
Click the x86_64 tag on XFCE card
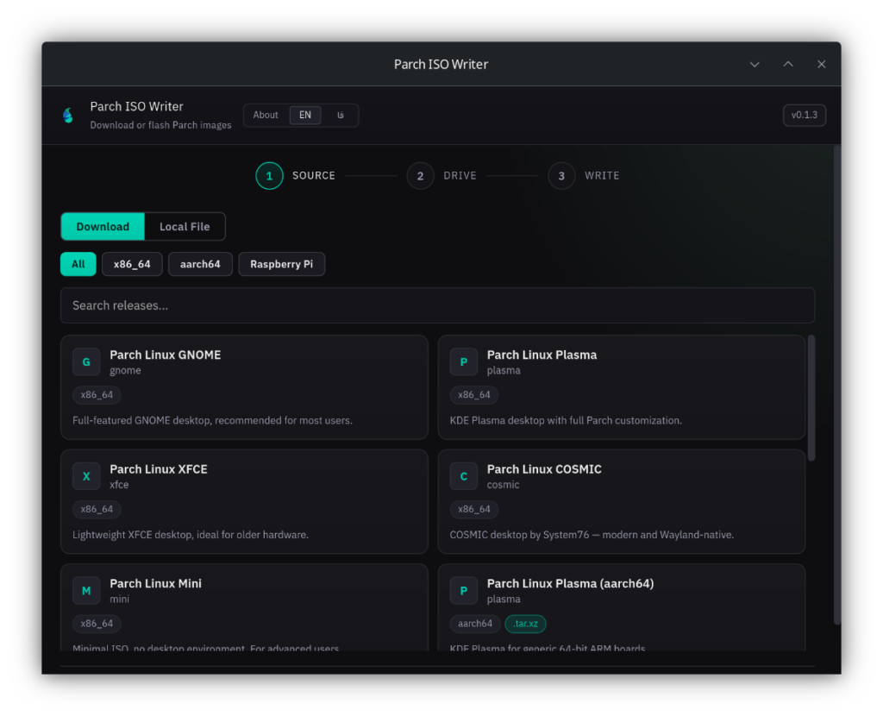click(97, 509)
